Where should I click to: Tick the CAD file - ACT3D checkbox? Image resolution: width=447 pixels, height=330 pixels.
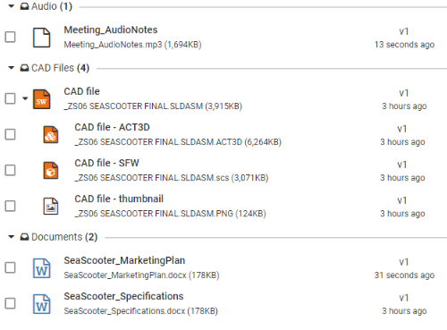(x=10, y=134)
